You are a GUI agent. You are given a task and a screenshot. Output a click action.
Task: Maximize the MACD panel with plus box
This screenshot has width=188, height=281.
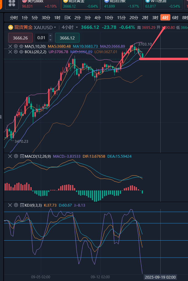point(22,156)
